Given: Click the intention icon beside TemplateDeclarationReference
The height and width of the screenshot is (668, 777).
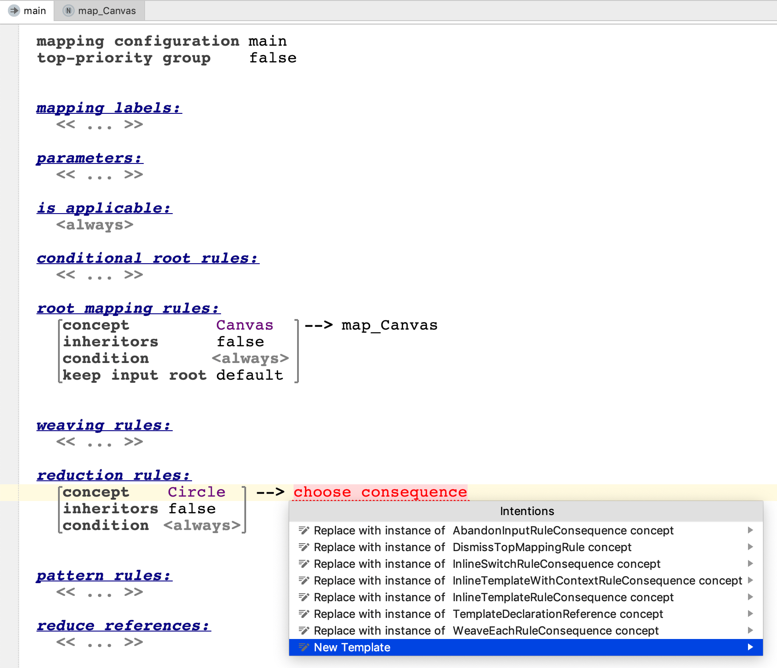Looking at the screenshot, I should tap(304, 614).
